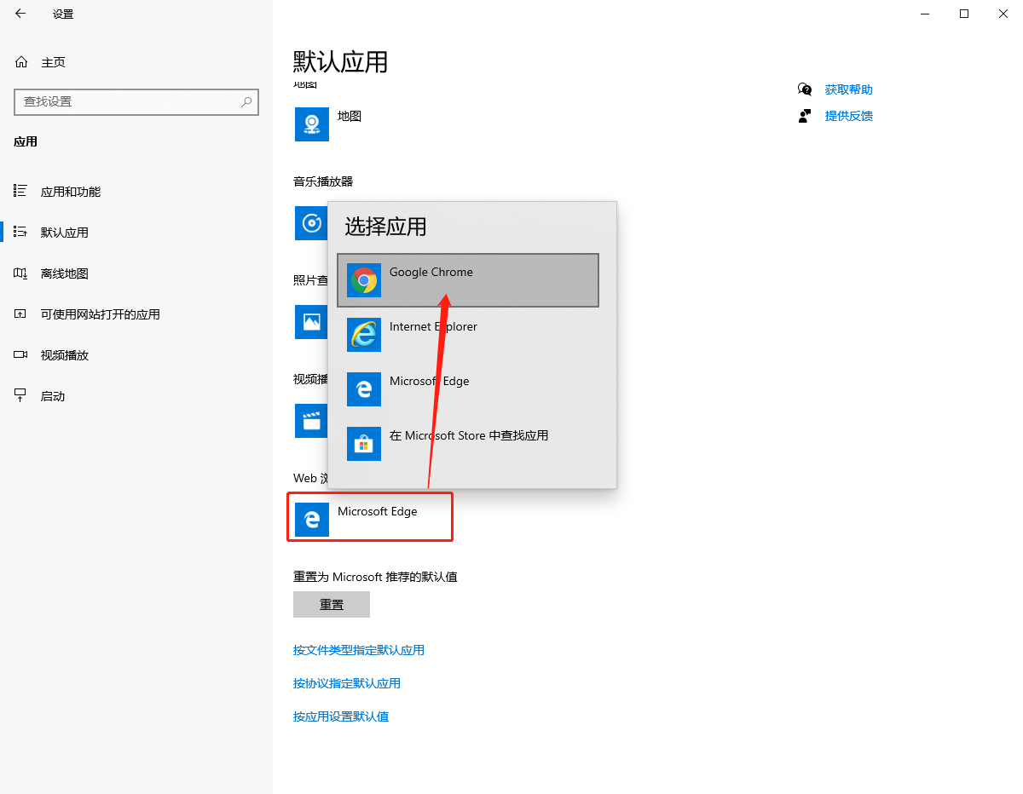Click the photo viewer app icon

311,322
